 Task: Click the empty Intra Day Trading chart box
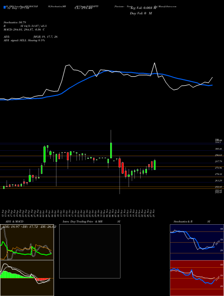tap(90, 251)
